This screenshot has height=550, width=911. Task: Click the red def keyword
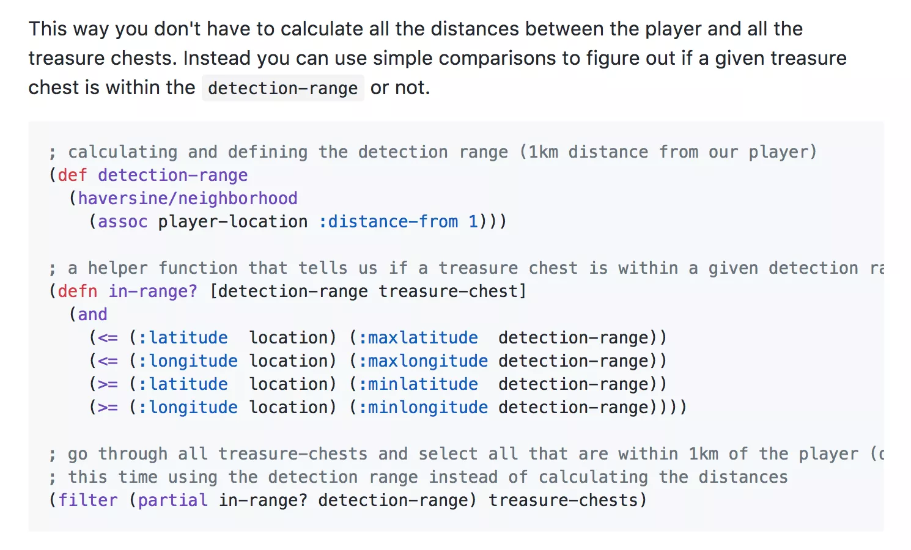pyautogui.click(x=72, y=175)
